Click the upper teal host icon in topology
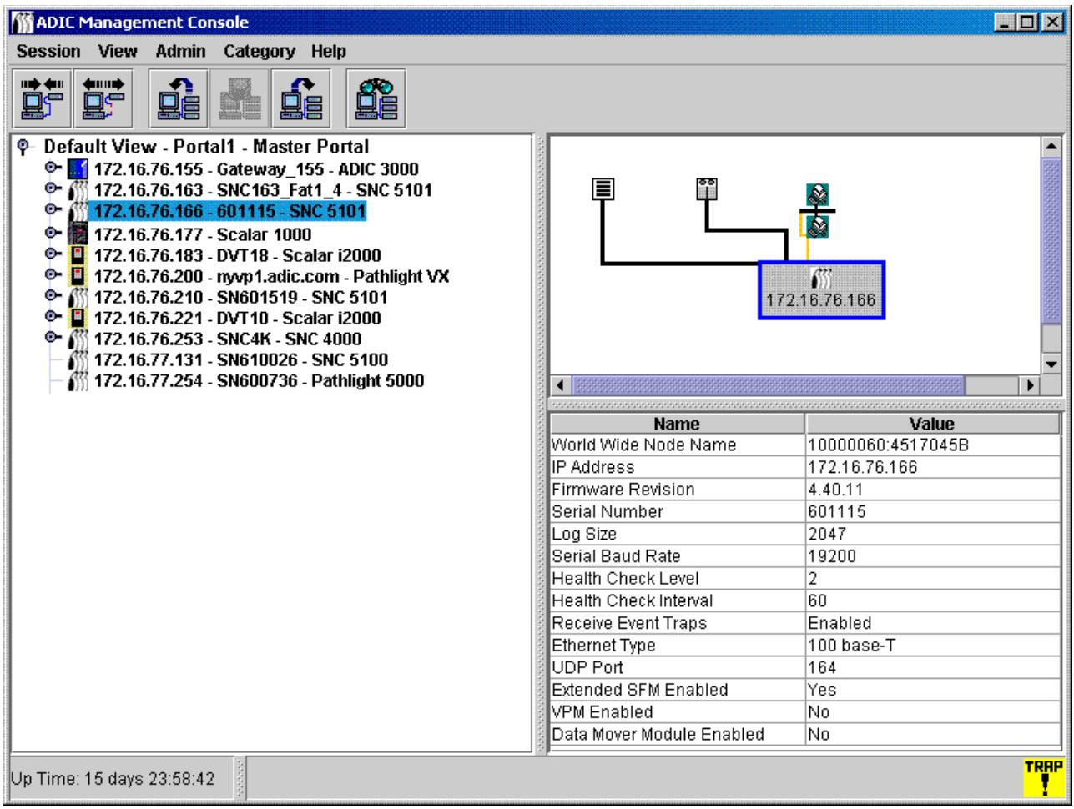The height and width of the screenshot is (809, 1074). [818, 194]
